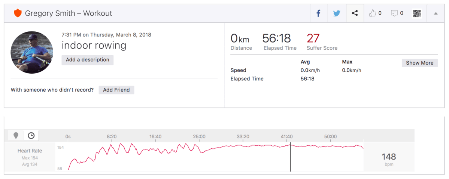Click the Gregory Smith – Workout header title
449x179 pixels.
[x=69, y=13]
